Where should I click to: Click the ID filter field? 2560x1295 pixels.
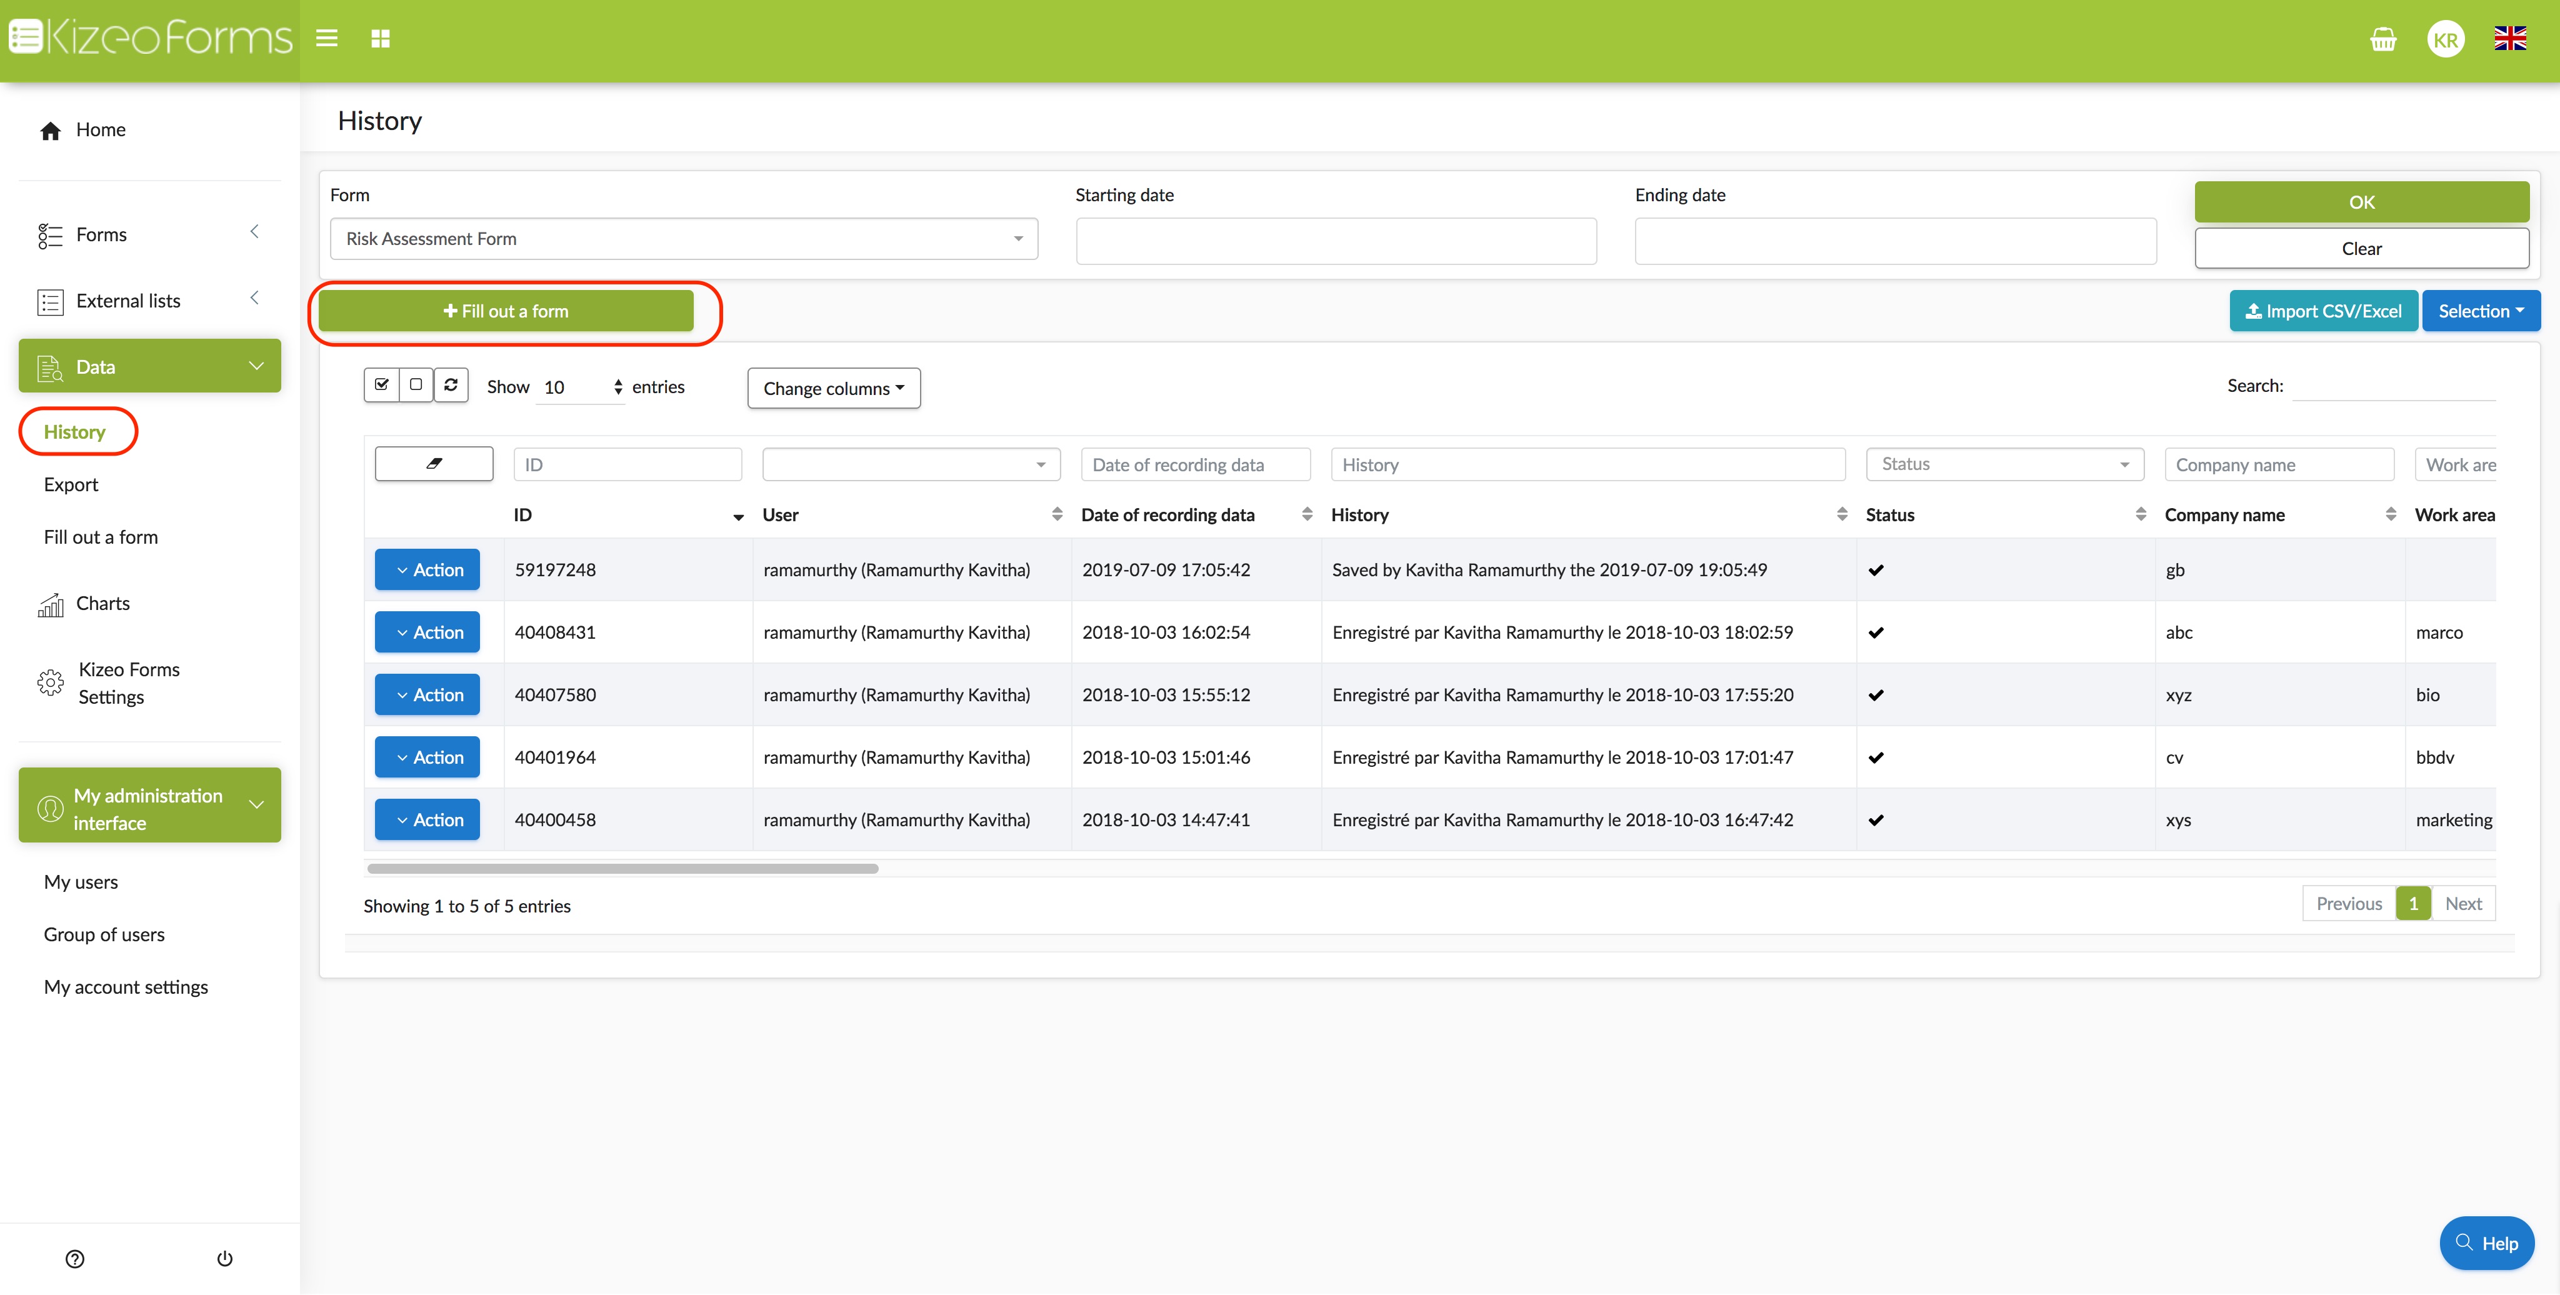[627, 465]
